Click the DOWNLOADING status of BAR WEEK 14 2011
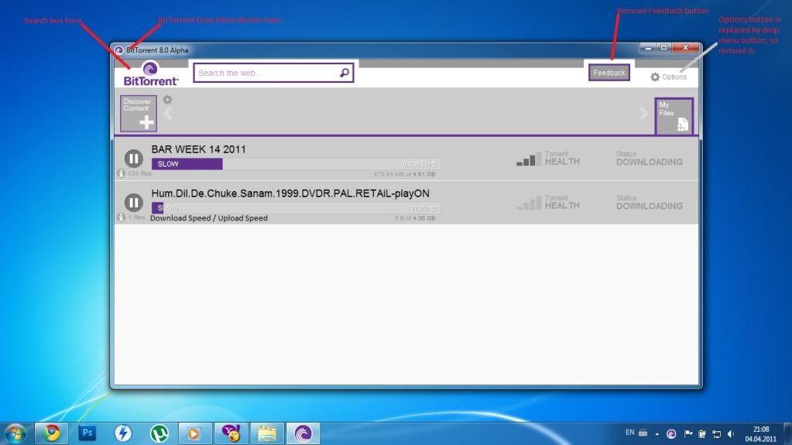Image resolution: width=792 pixels, height=445 pixels. click(649, 163)
